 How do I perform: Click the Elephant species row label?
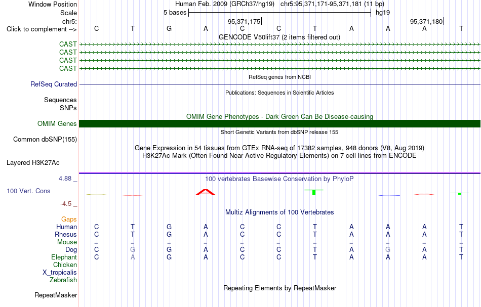tap(64, 257)
